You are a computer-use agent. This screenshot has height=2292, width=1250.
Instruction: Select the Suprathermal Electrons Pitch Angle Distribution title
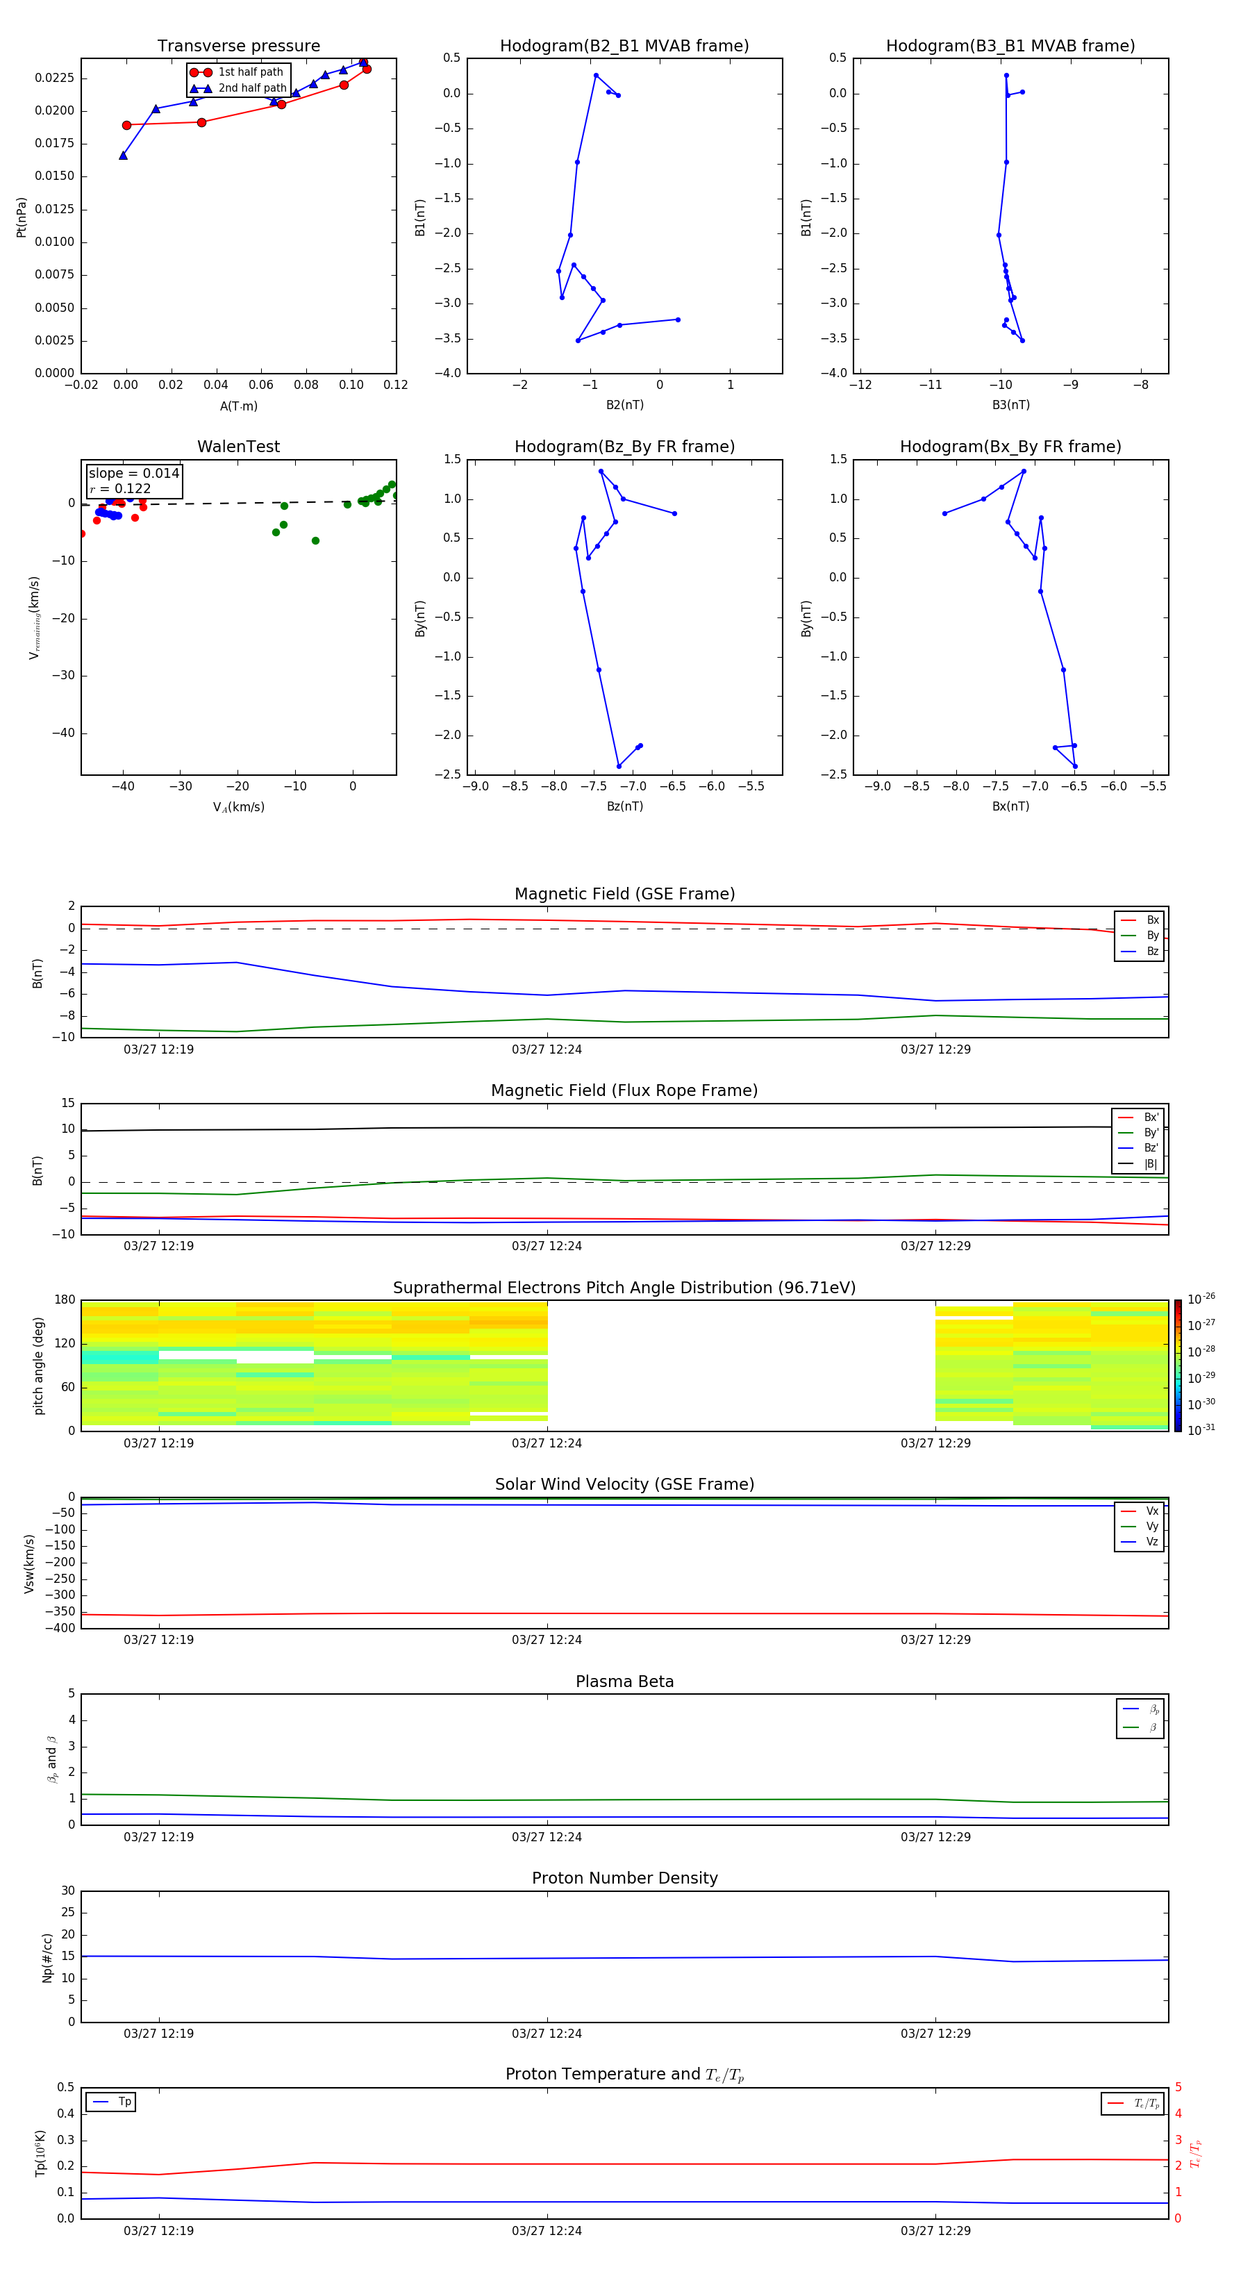624,1288
